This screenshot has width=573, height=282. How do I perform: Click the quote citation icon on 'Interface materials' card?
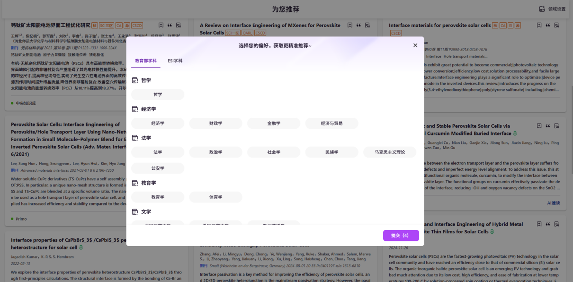[x=548, y=25]
